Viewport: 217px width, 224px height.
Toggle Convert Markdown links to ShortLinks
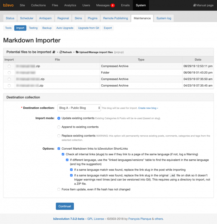(59, 149)
